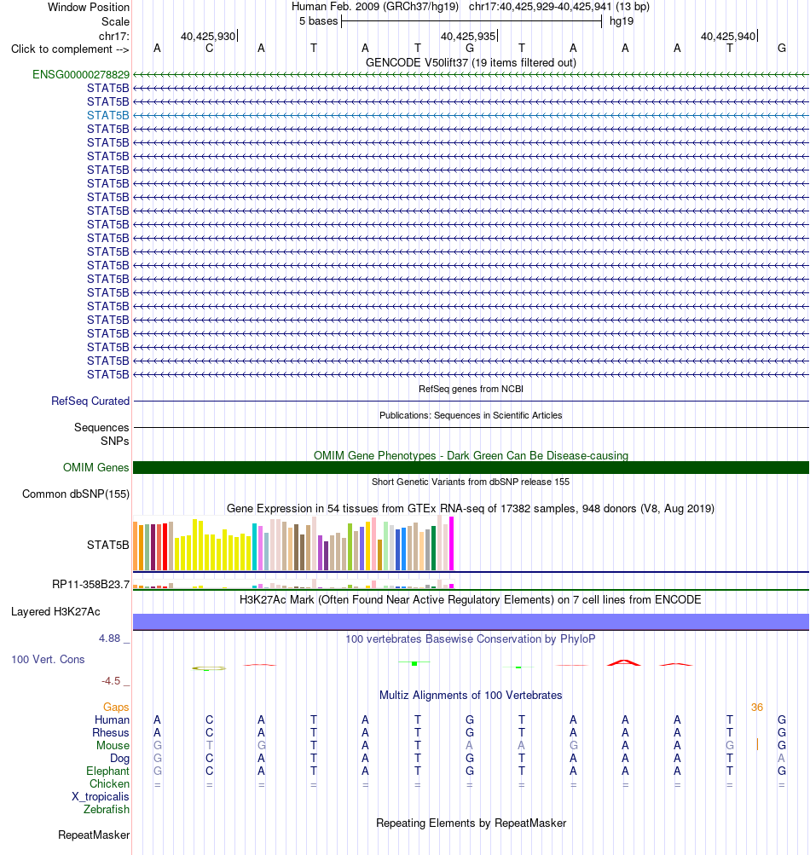Open the 100 Vert. Cons track label
810x855 pixels.
[x=48, y=660]
